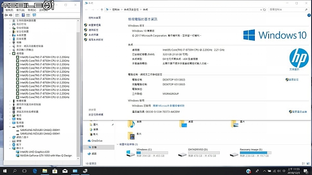The height and width of the screenshot is (175, 312).
Task: Expand the 列印佇列 print queues node
Action: click(x=10, y=24)
